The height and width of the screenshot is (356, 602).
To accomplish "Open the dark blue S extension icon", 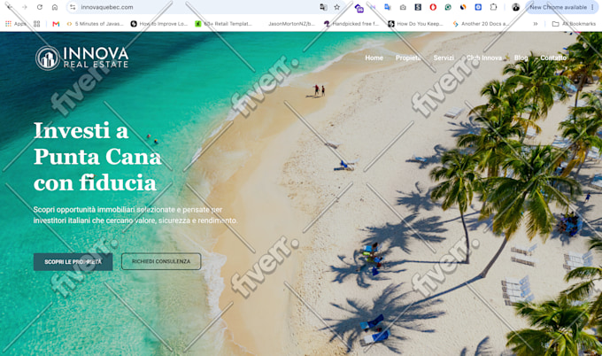I will [x=418, y=7].
